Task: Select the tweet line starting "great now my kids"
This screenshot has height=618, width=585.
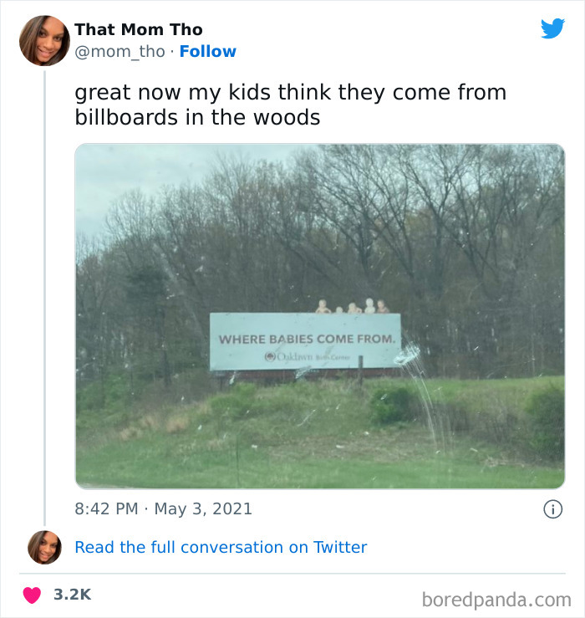Action: coord(291,92)
